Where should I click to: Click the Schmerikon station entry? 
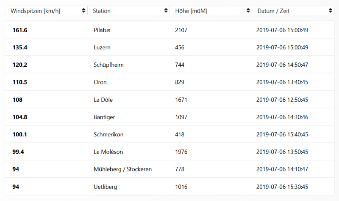coord(108,134)
